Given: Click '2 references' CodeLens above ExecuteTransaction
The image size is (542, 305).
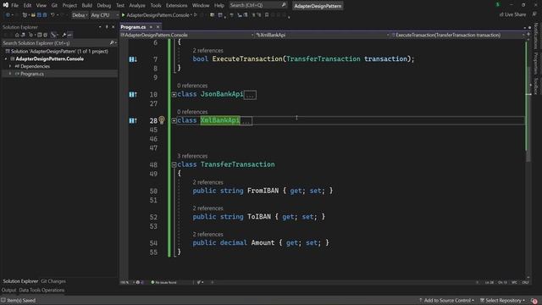Looking at the screenshot, I should point(207,51).
